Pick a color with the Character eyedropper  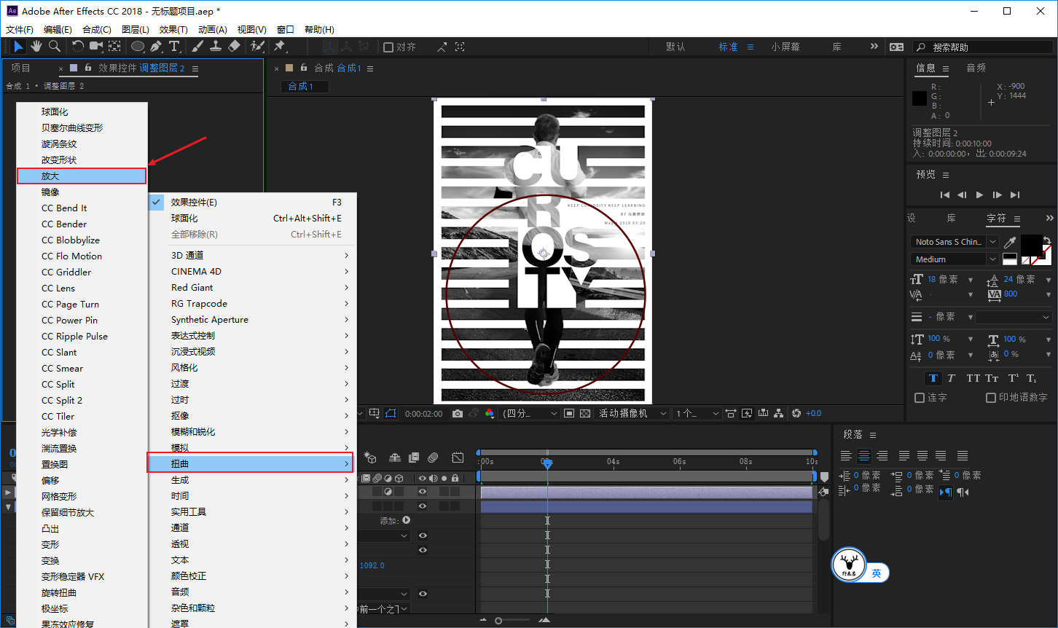(1010, 242)
